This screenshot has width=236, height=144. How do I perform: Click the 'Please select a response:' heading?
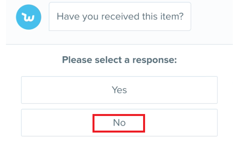coord(119,60)
